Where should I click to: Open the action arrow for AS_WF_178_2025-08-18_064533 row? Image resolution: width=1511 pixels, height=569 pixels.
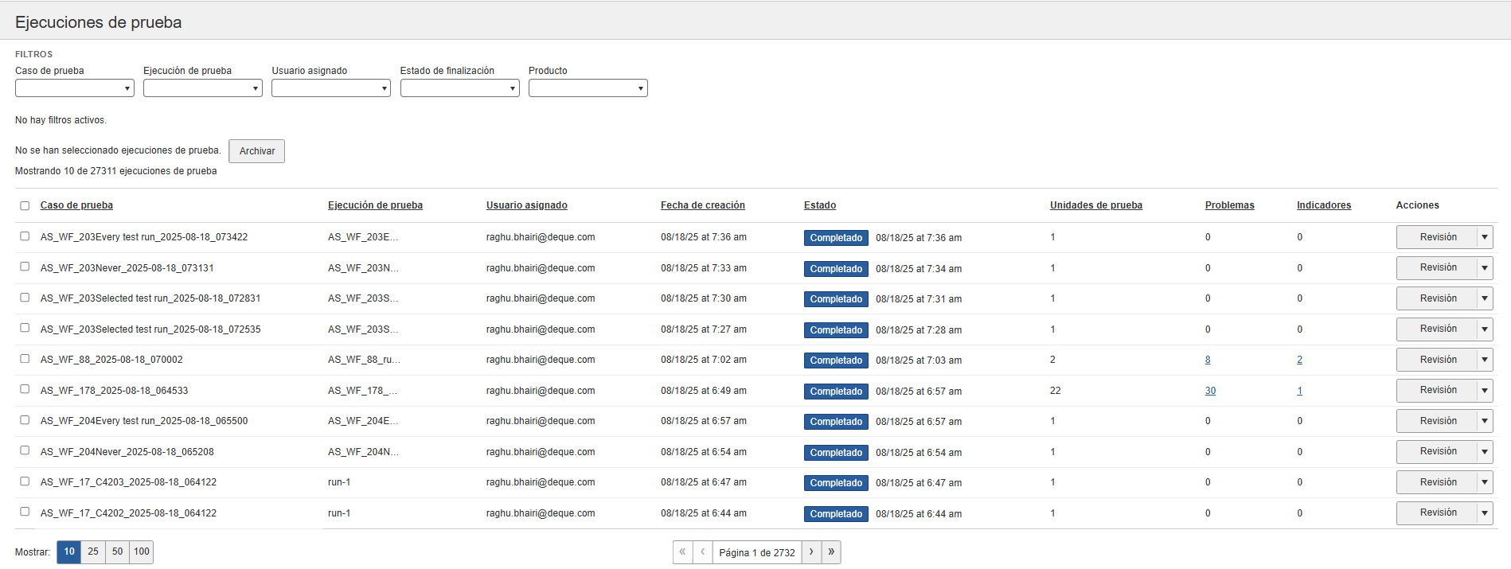1485,391
